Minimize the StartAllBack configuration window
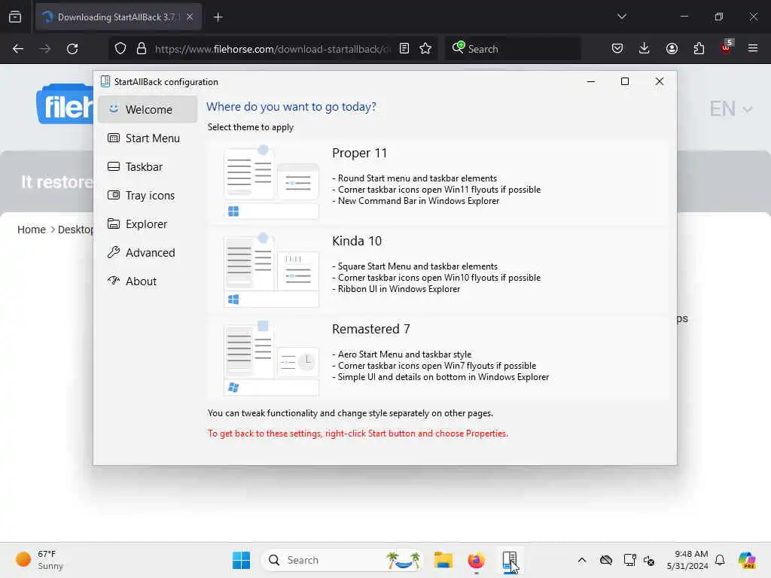The width and height of the screenshot is (771, 578). pos(591,81)
